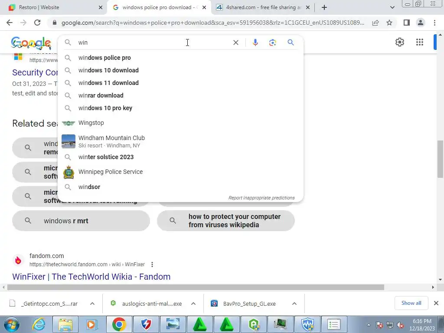Search related: windows r mrt
This screenshot has width=444, height=333.
[81, 221]
